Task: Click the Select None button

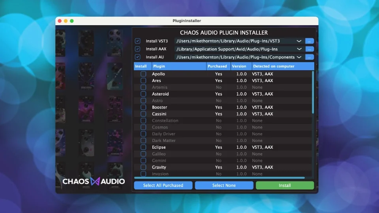Action: [x=224, y=185]
